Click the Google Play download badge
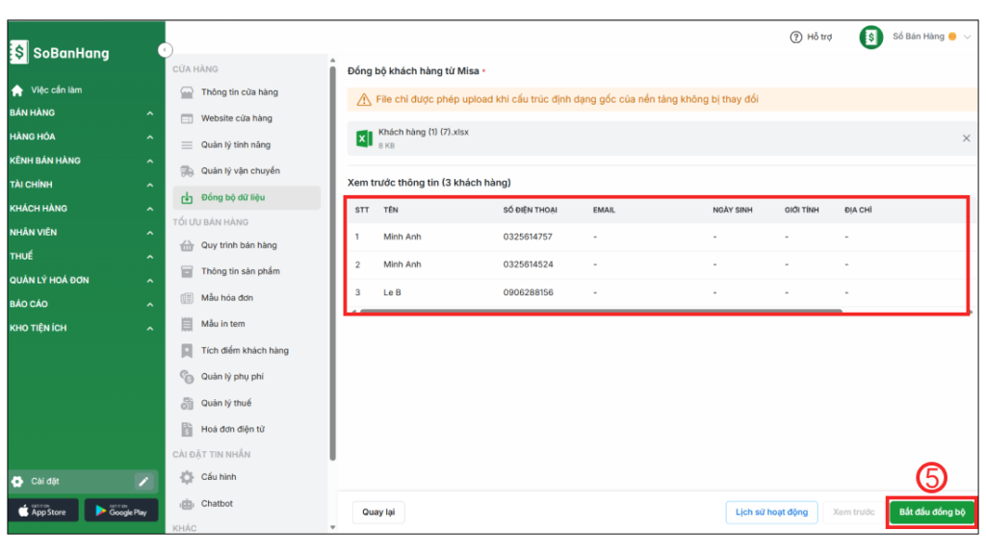Image resolution: width=986 pixels, height=555 pixels. pyautogui.click(x=121, y=511)
